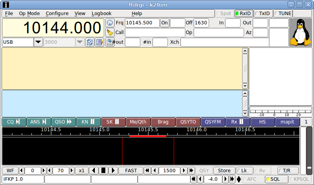This screenshot has height=185, width=314.
Task: Decrease cursor frequency 1500 by small step
Action: point(155,171)
